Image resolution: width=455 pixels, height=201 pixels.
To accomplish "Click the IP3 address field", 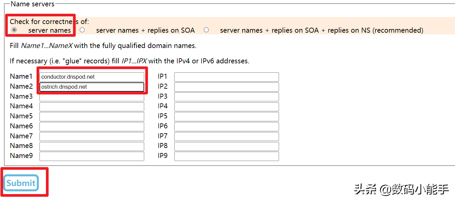I will [x=226, y=97].
